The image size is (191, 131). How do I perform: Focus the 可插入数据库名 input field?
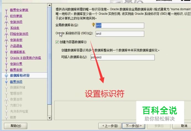coord(123,57)
